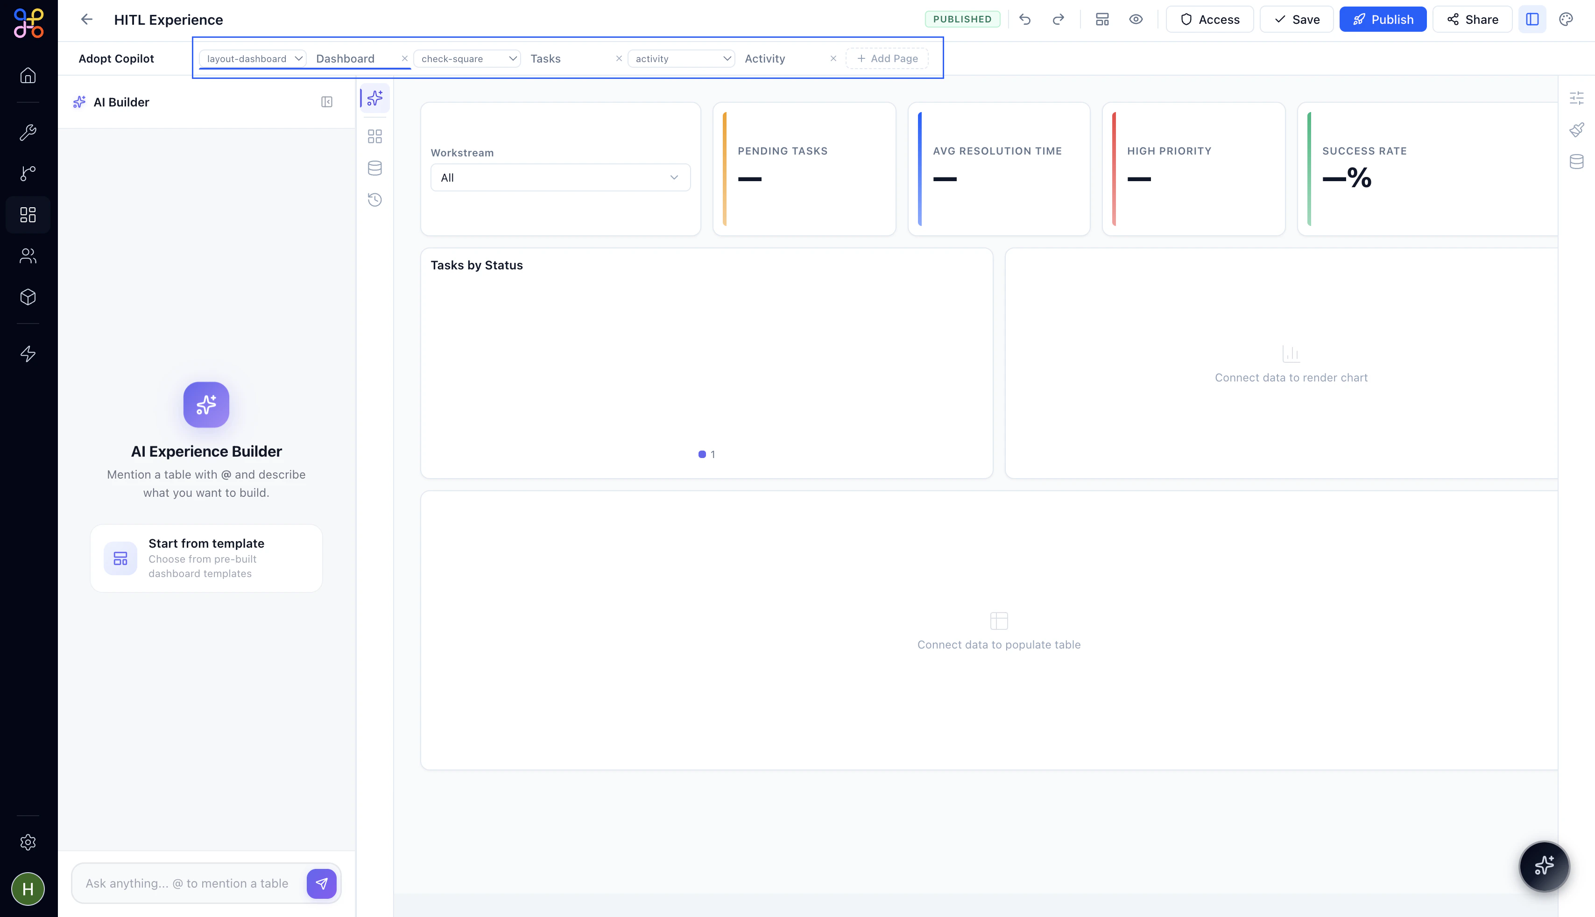Click the paintbrush style icon on right rail
Viewport: 1595px width, 917px height.
[x=1576, y=130]
